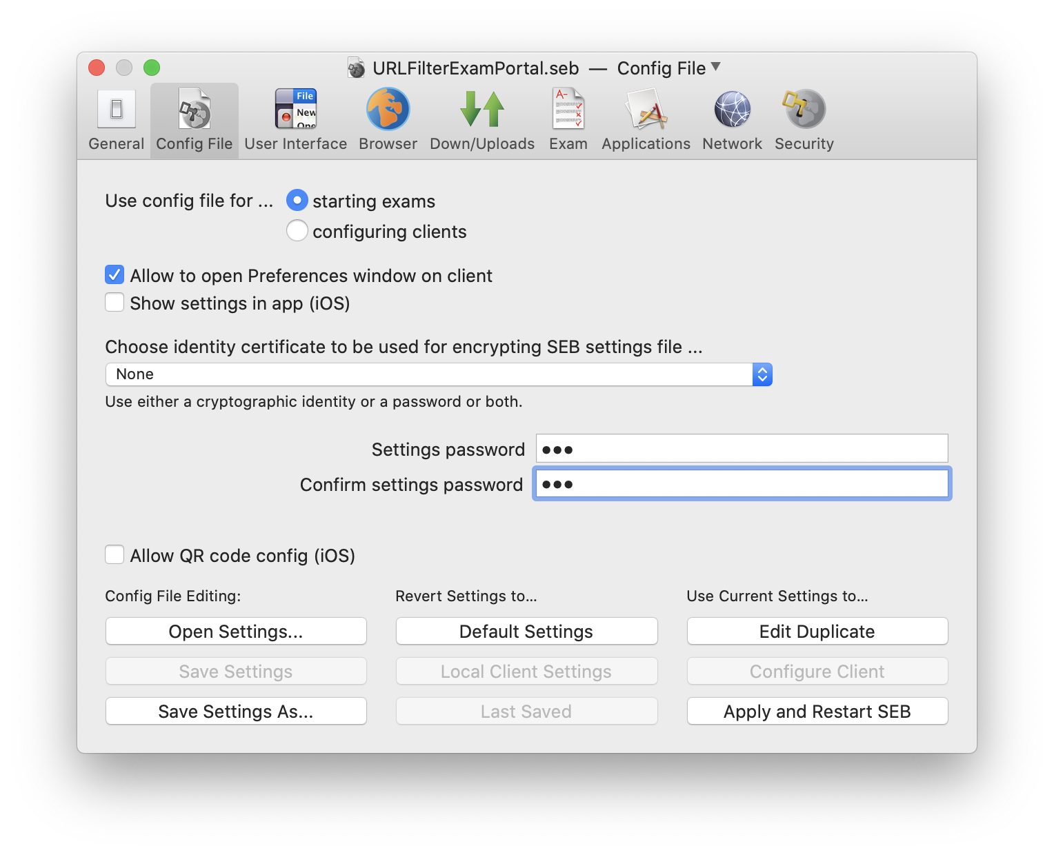Switch to the Security tab label
This screenshot has height=855, width=1054.
tap(804, 143)
